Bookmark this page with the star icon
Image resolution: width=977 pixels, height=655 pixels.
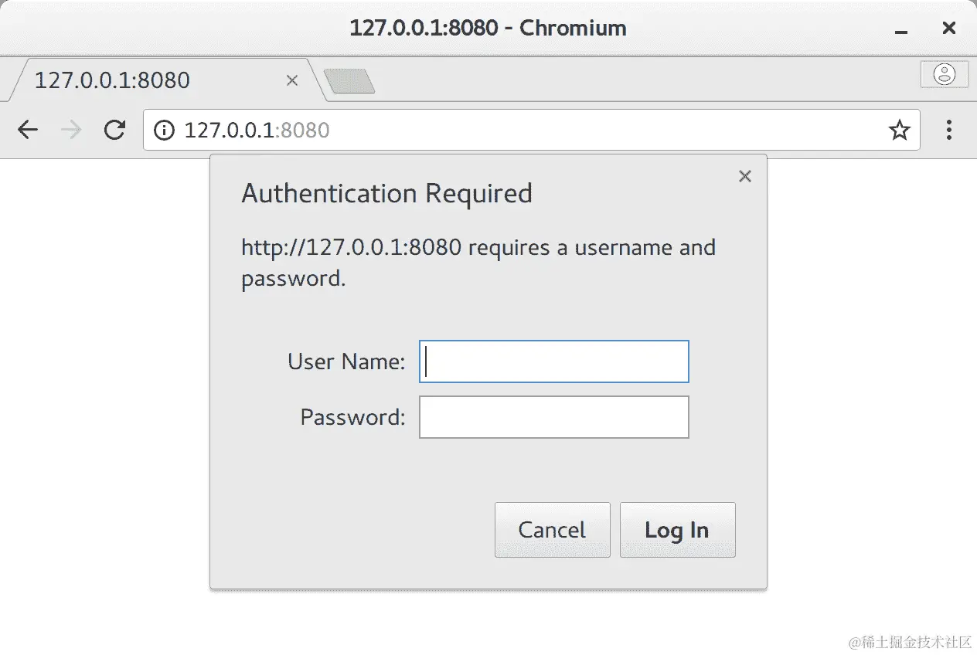(x=899, y=130)
